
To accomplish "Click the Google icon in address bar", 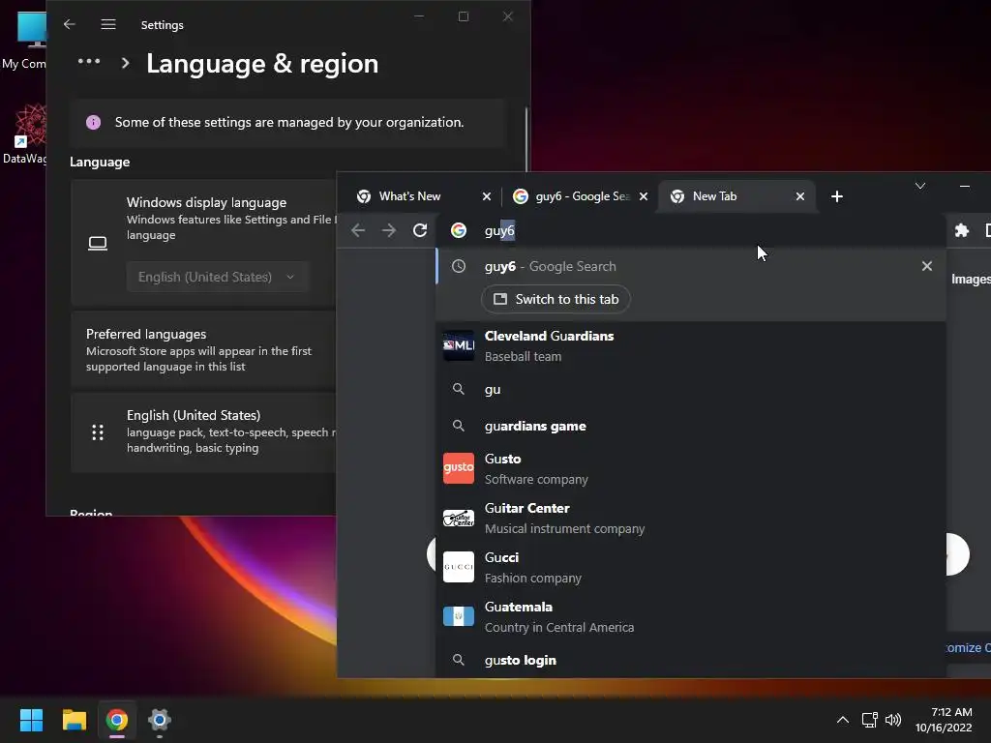I will click(459, 230).
